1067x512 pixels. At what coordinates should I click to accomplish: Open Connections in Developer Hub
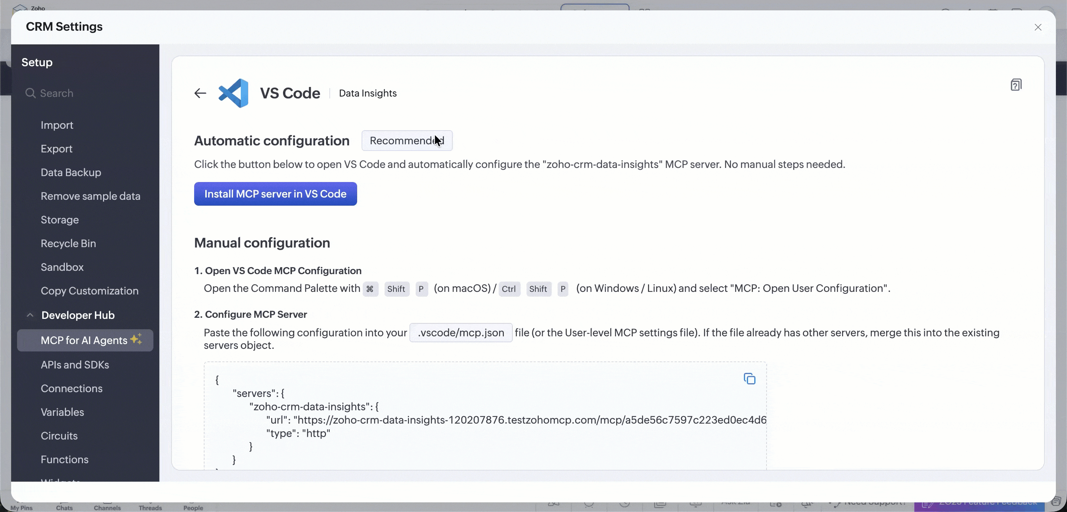[72, 388]
